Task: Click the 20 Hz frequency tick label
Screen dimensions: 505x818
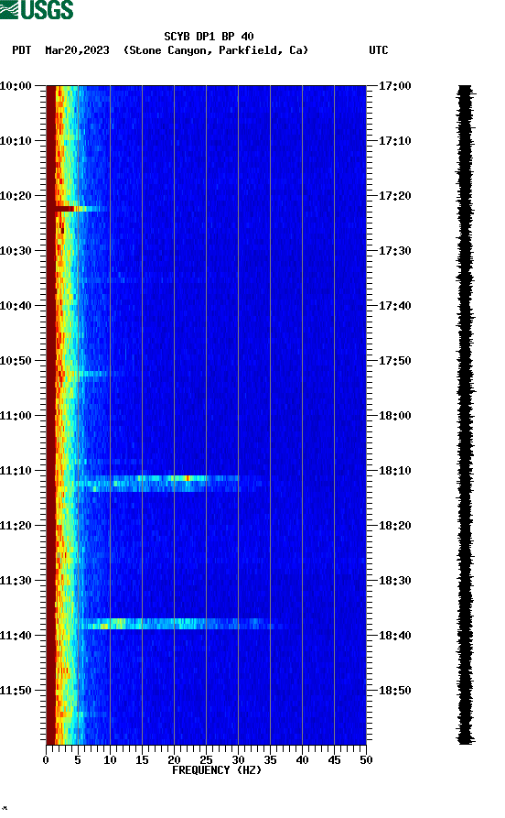Action: [174, 760]
